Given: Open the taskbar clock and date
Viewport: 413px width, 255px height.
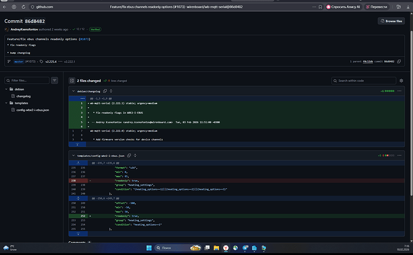Looking at the screenshot, I should pyautogui.click(x=403, y=248).
